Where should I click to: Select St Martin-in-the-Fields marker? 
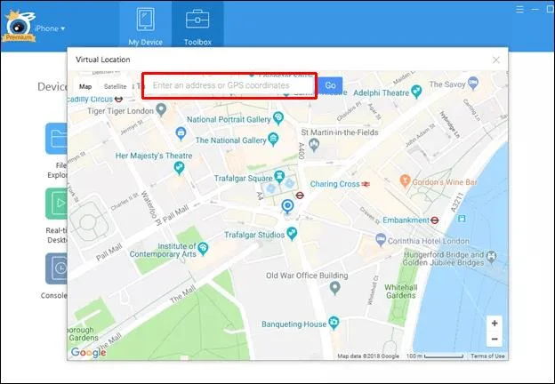pos(314,145)
